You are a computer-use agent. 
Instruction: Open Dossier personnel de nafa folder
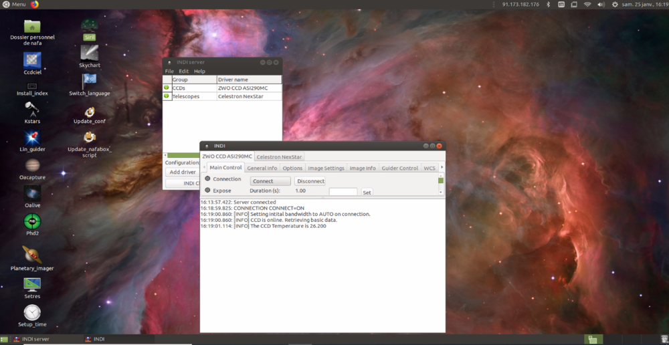(x=32, y=31)
